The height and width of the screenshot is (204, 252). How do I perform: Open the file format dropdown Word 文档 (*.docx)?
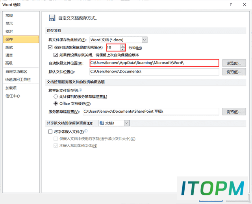click(119, 40)
